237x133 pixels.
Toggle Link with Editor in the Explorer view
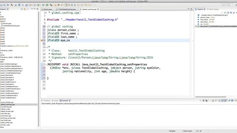(24, 9)
